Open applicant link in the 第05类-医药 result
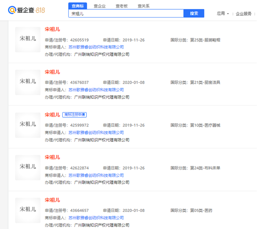 point(96,218)
